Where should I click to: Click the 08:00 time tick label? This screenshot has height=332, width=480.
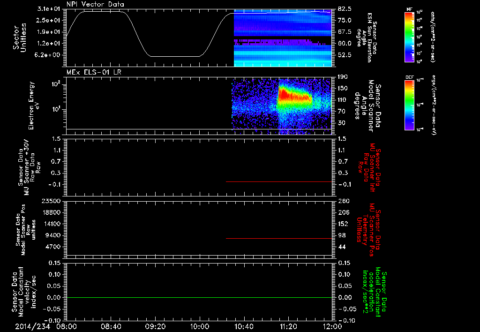point(67,327)
